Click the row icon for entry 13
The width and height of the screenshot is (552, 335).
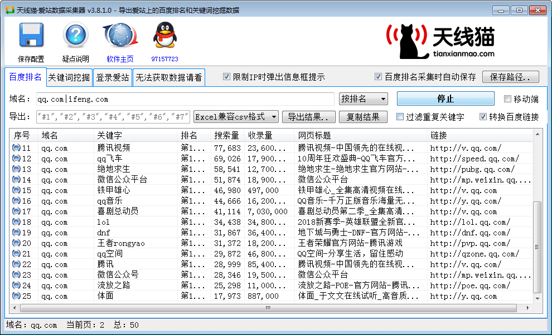coord(16,169)
